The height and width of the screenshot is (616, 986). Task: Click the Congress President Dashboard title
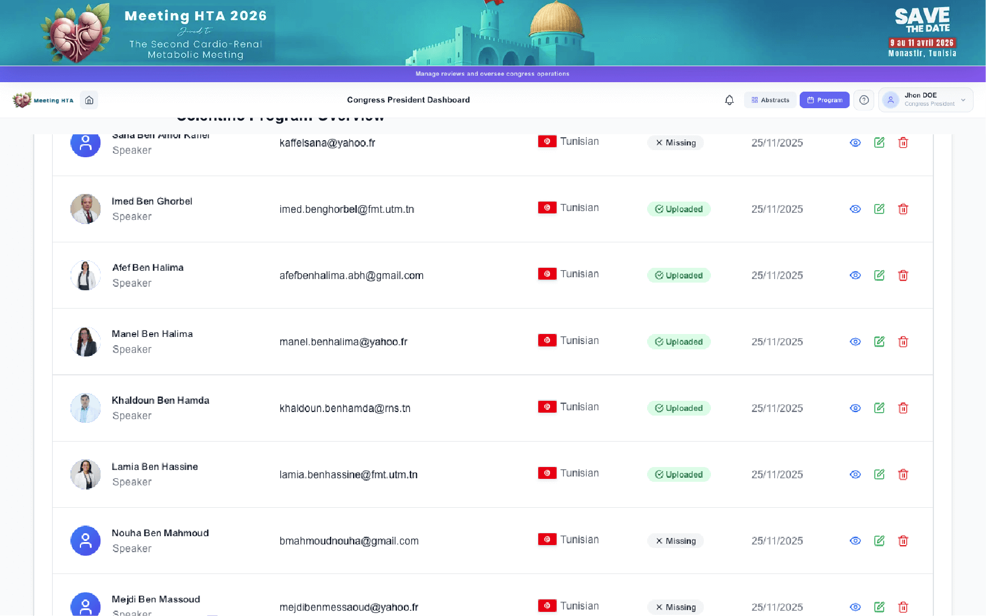[x=408, y=100]
